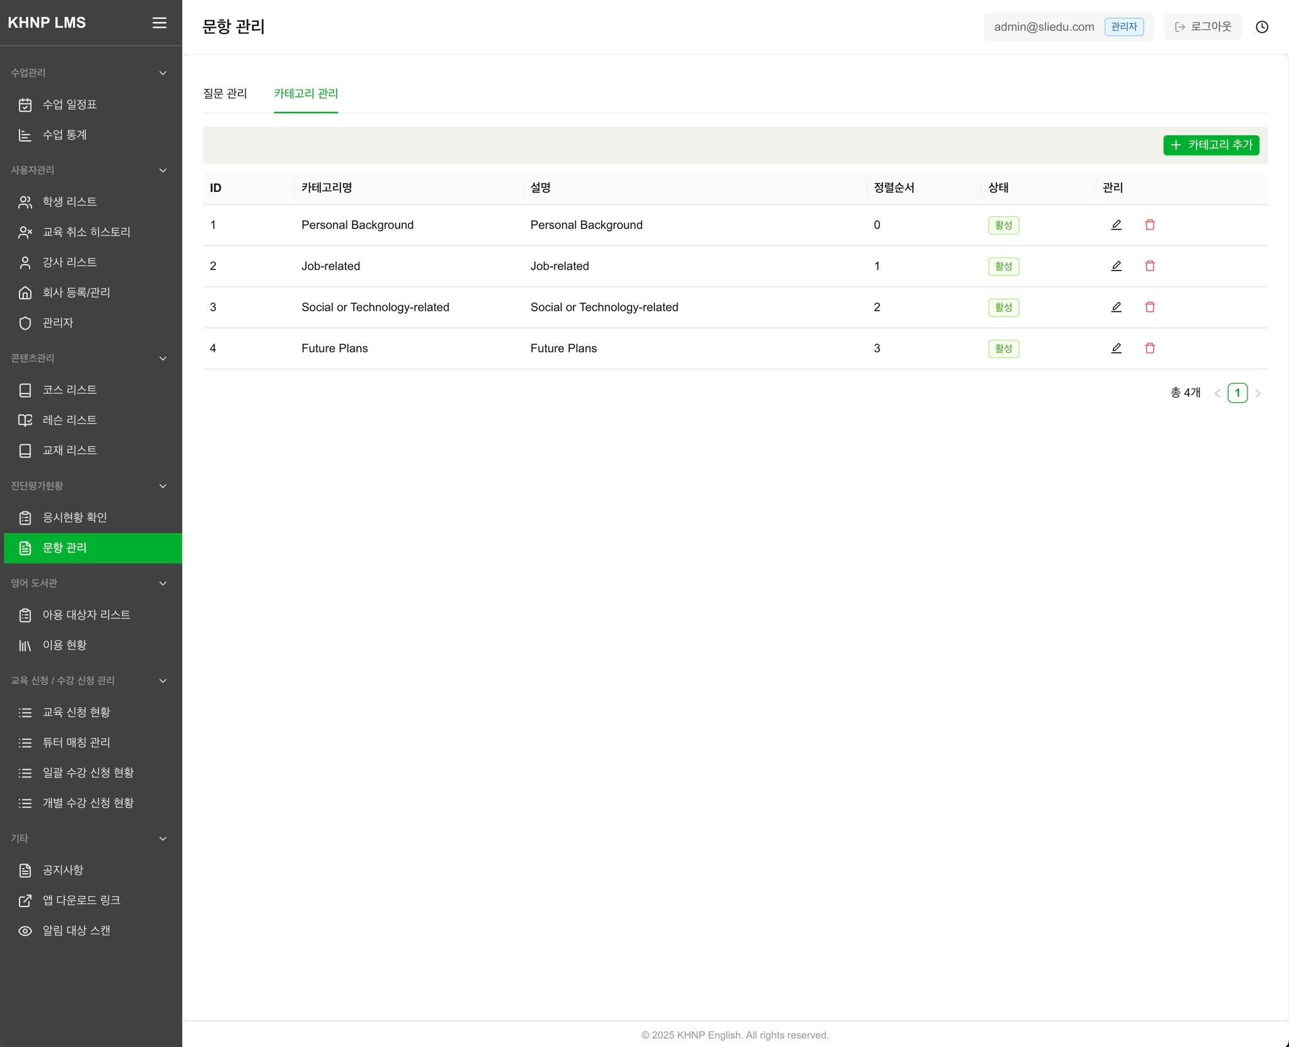The width and height of the screenshot is (1289, 1047).
Task: Delete the Job-related category with trash icon
Action: coord(1149,266)
